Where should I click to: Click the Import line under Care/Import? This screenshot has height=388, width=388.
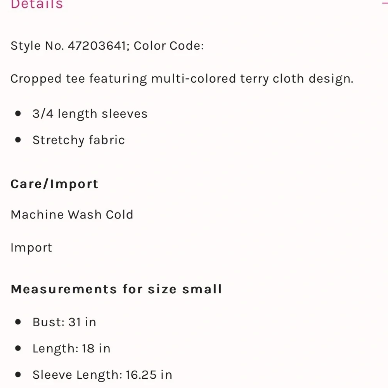click(x=31, y=248)
